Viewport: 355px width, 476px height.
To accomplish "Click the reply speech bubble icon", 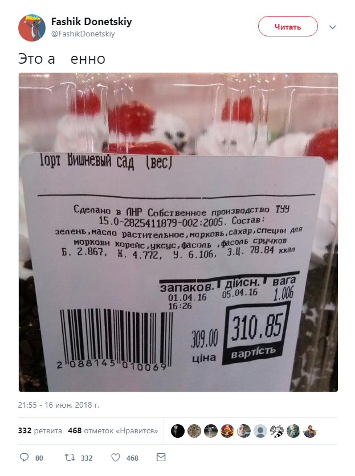I will [x=24, y=457].
